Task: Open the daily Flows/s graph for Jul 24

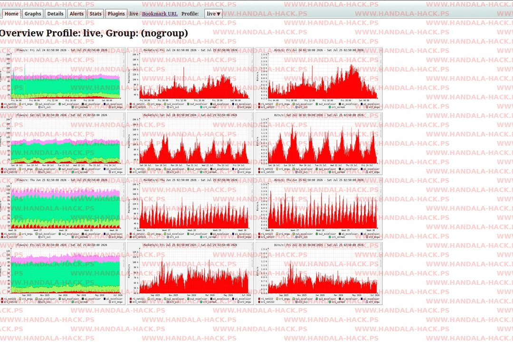Action: (x=62, y=78)
